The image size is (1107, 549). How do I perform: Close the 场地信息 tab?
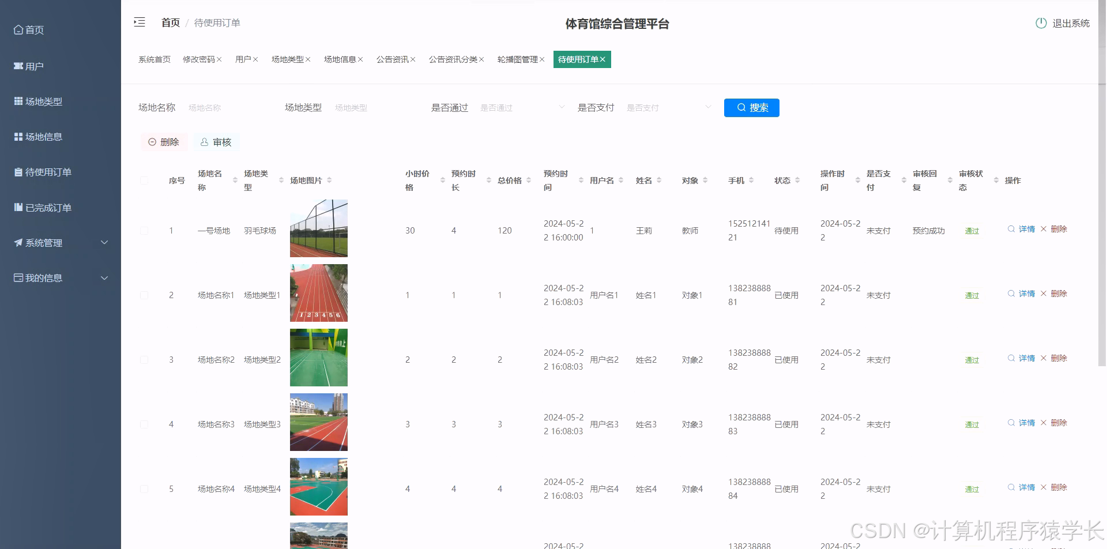pos(360,59)
